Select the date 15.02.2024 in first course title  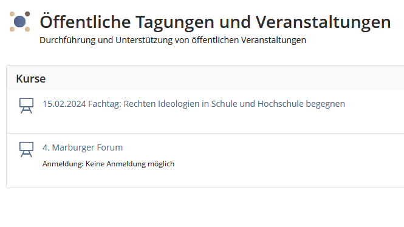(64, 104)
